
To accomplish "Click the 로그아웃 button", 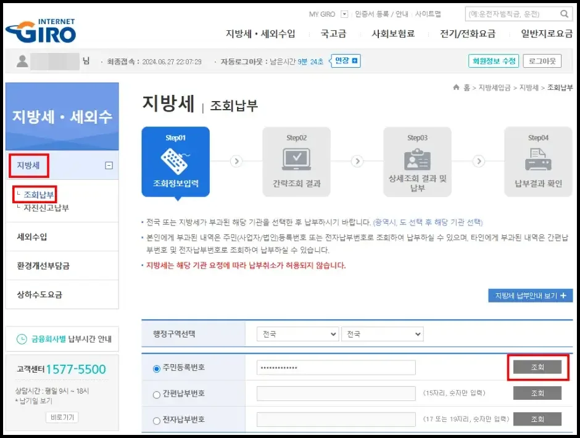I will point(542,61).
